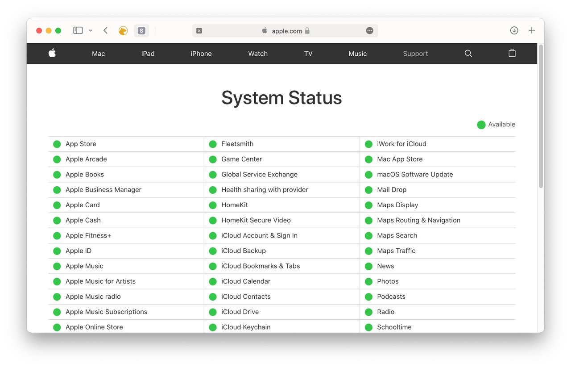Click the status dot beside Fleetsmith
The width and height of the screenshot is (571, 368).
coord(213,144)
